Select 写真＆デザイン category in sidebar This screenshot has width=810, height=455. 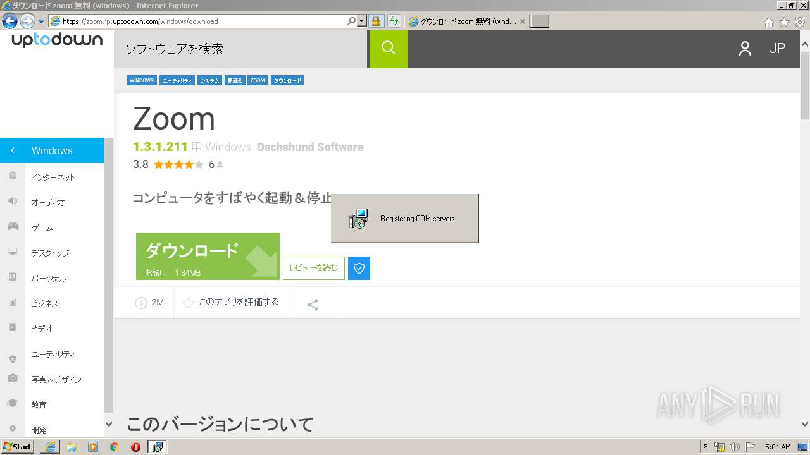[56, 379]
